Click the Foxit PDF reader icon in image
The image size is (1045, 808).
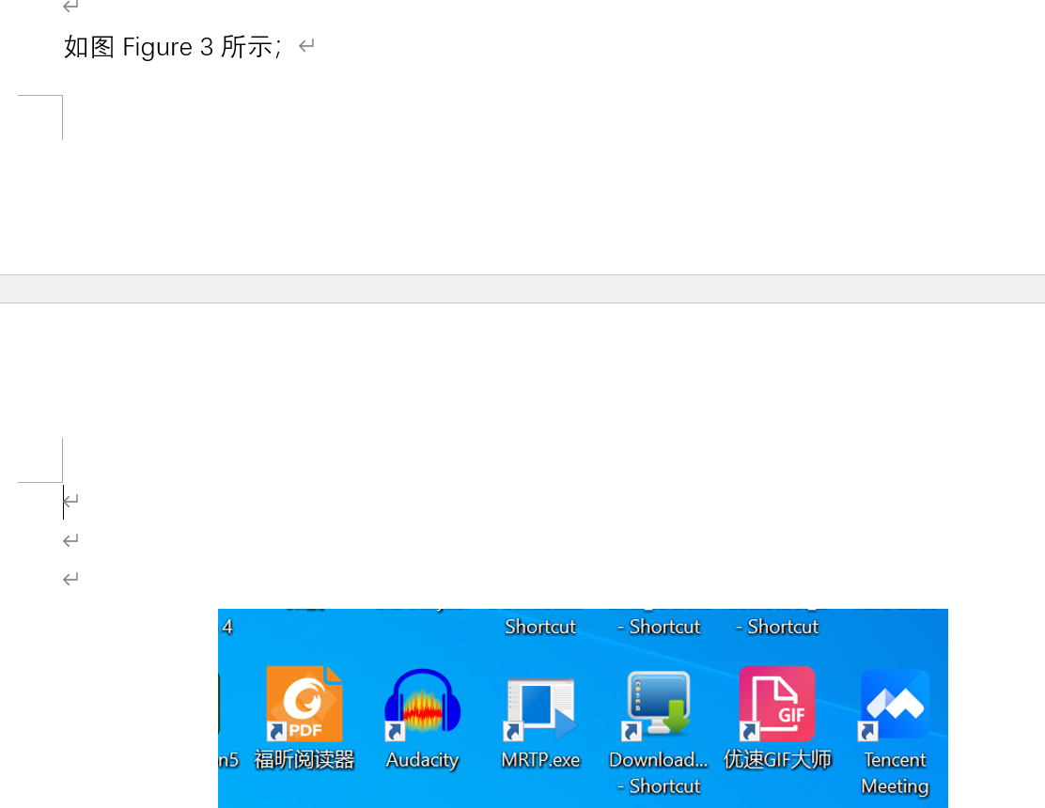coord(304,704)
